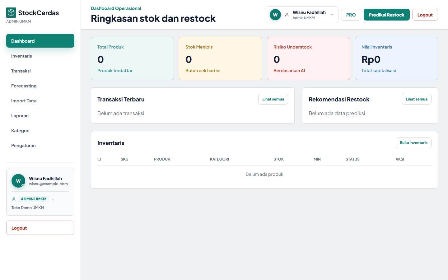Screen dimensions: 448x280
Task: Click the ADMIN UMKM role badge
Action: point(34,199)
